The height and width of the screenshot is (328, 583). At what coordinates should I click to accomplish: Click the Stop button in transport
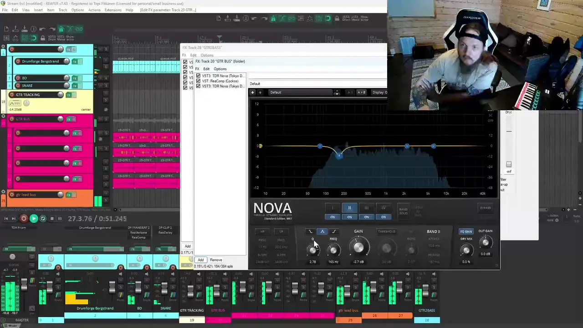click(51, 219)
